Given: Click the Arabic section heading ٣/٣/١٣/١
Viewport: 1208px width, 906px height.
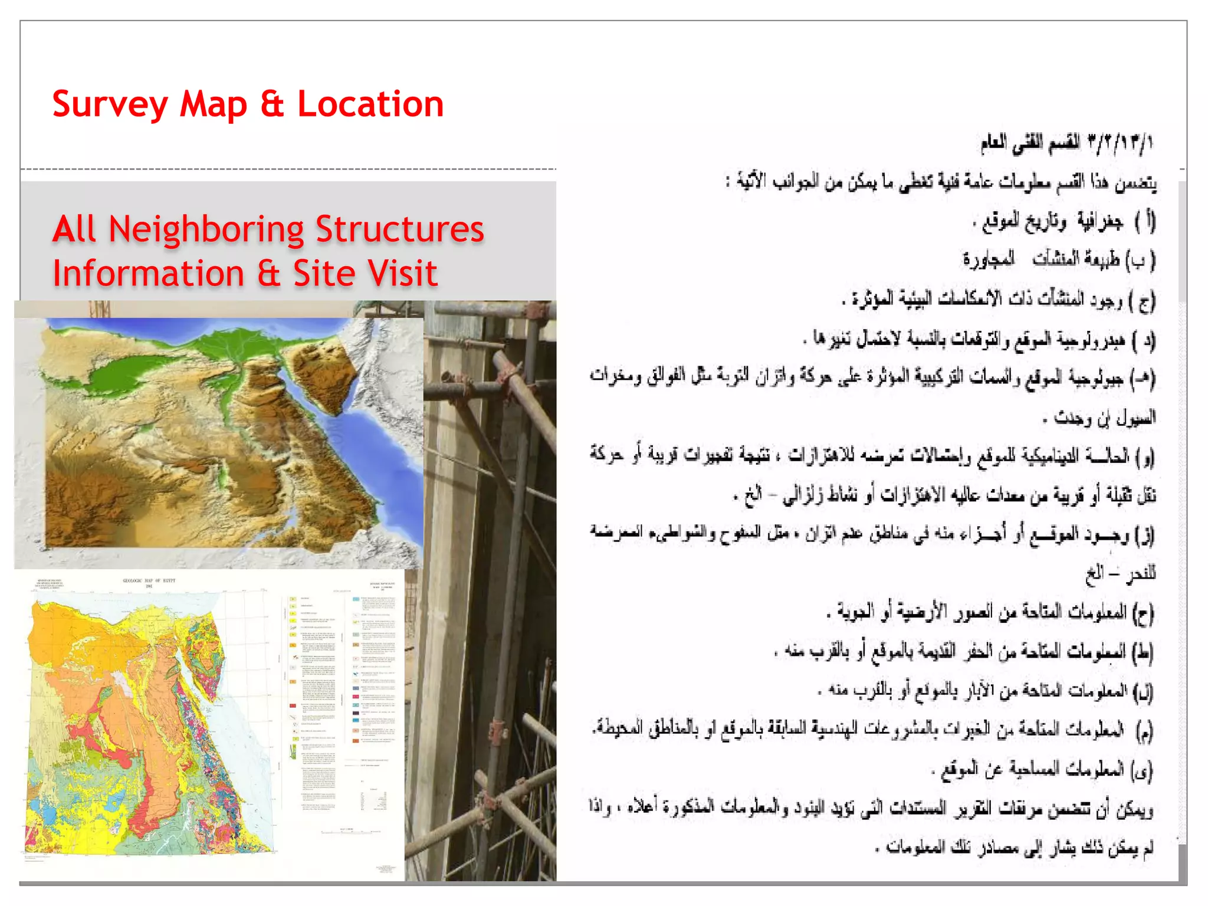Looking at the screenshot, I should (x=1066, y=143).
